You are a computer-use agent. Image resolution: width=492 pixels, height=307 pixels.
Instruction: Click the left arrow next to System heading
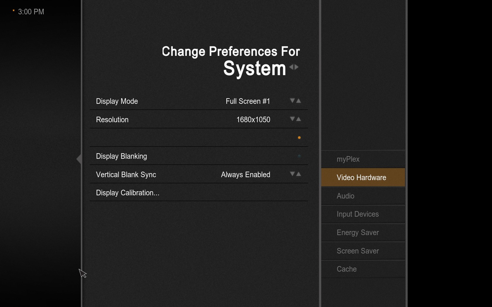point(291,67)
